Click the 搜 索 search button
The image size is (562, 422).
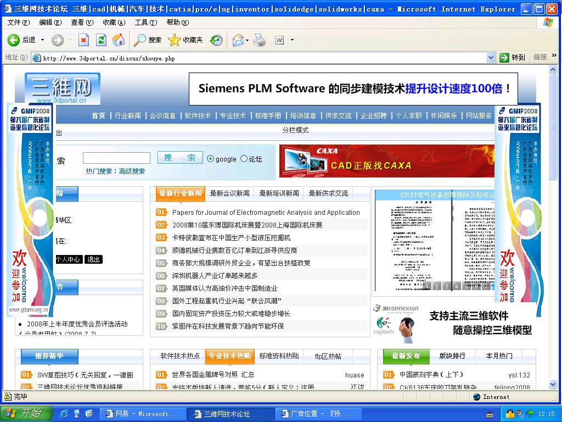pos(180,158)
